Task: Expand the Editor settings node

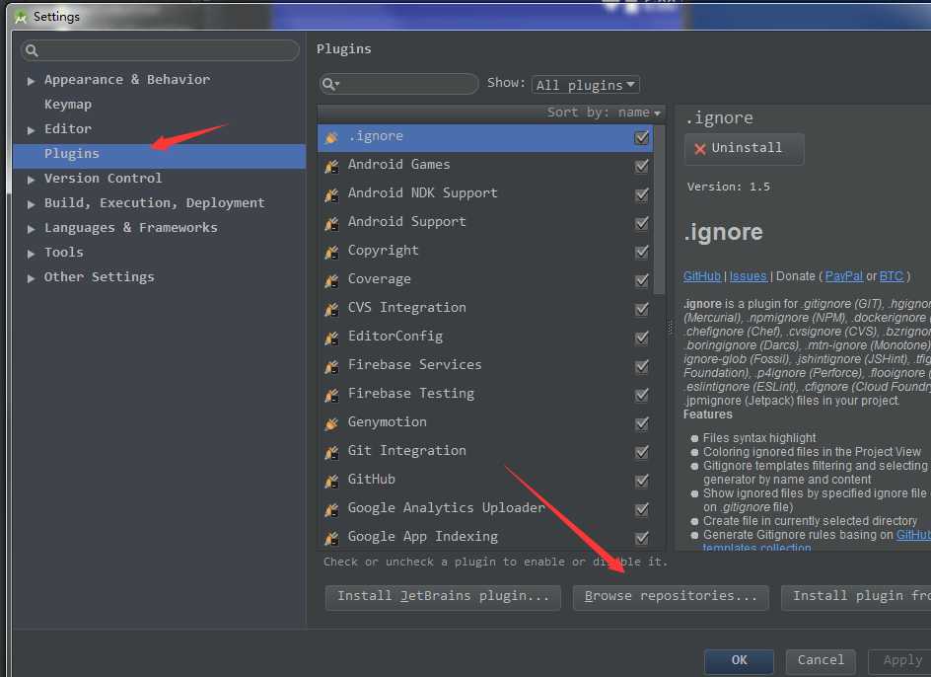Action: point(31,130)
